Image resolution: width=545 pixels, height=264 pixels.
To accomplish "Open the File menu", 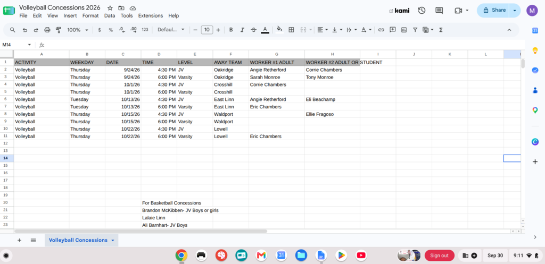I will point(23,15).
